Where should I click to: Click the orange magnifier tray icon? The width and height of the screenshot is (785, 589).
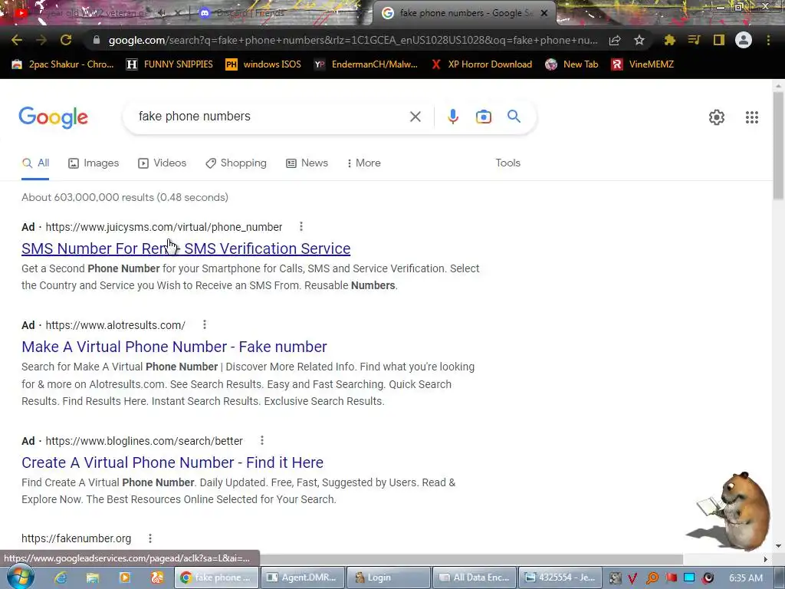point(652,578)
